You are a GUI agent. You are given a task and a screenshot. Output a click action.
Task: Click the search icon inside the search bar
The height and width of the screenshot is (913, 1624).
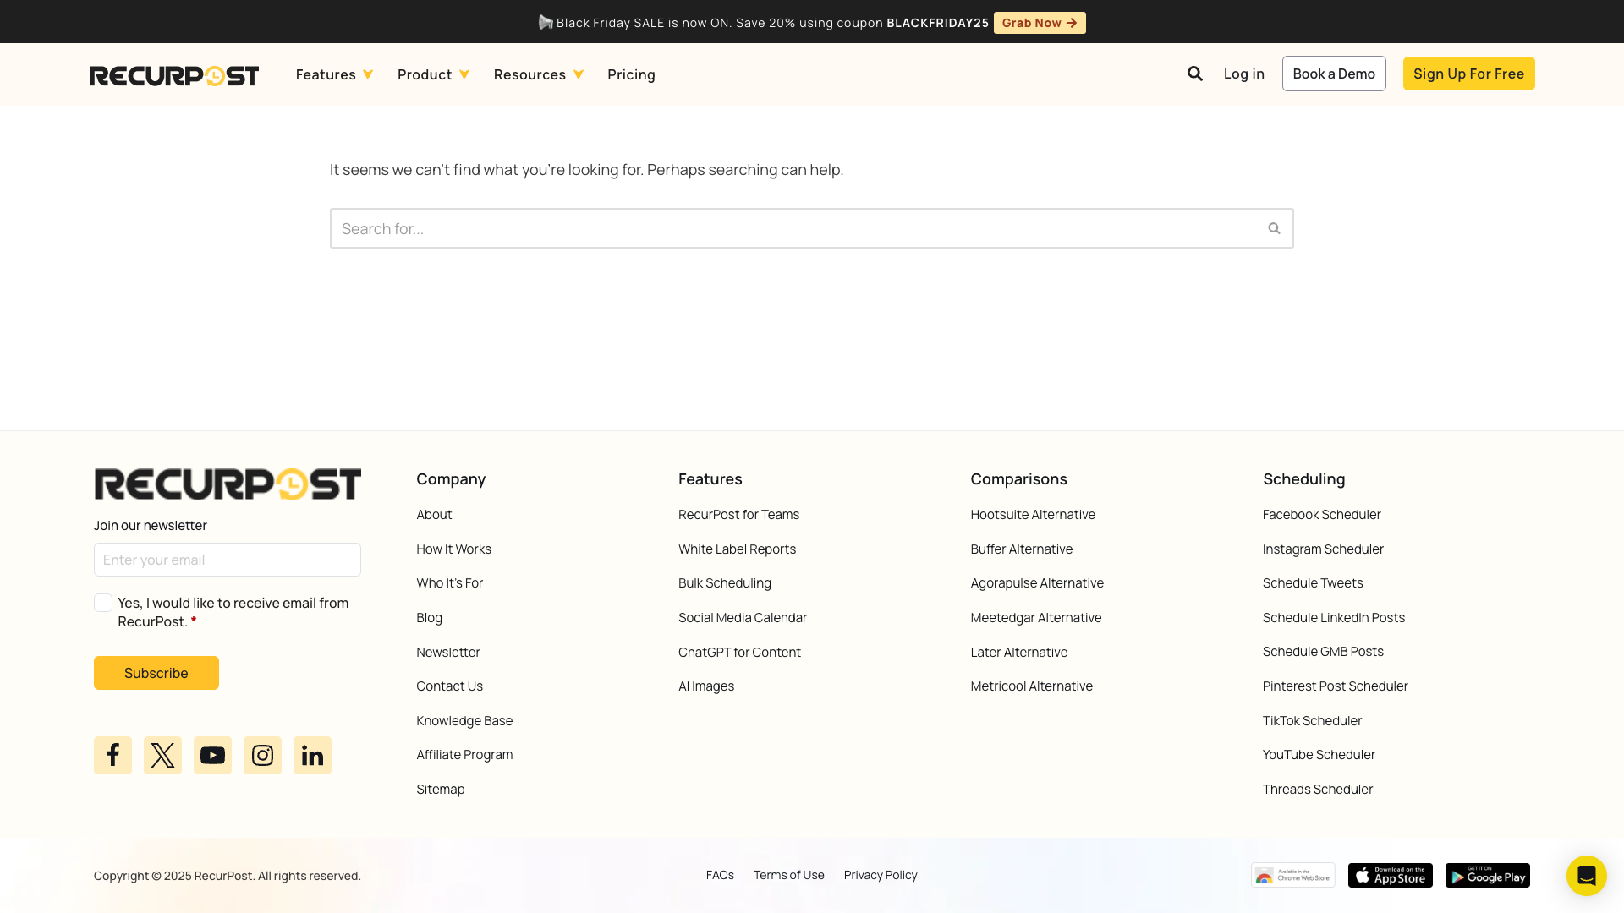coord(1274,228)
